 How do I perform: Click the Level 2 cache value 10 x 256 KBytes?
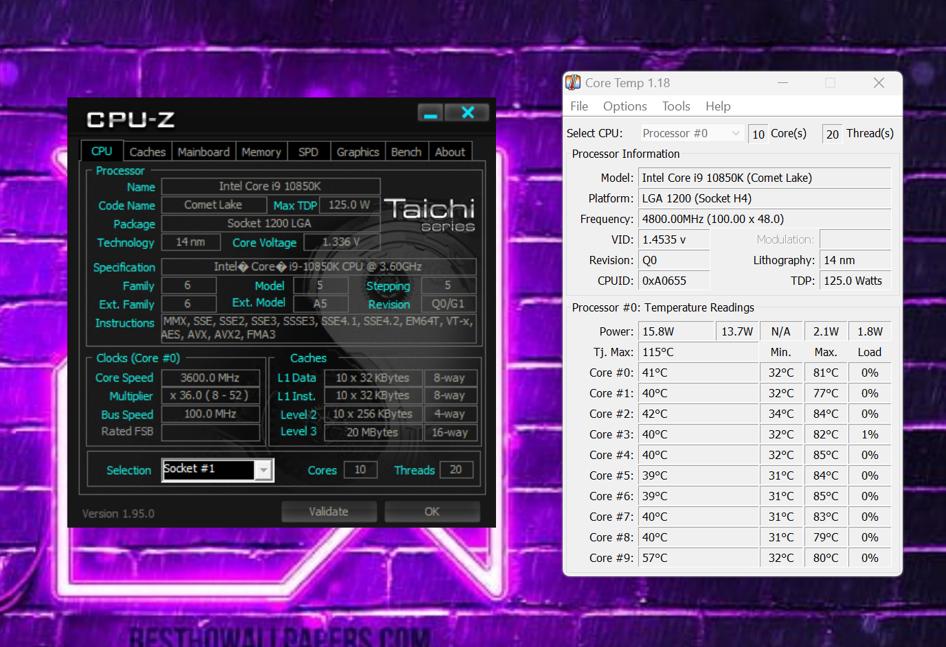(372, 414)
